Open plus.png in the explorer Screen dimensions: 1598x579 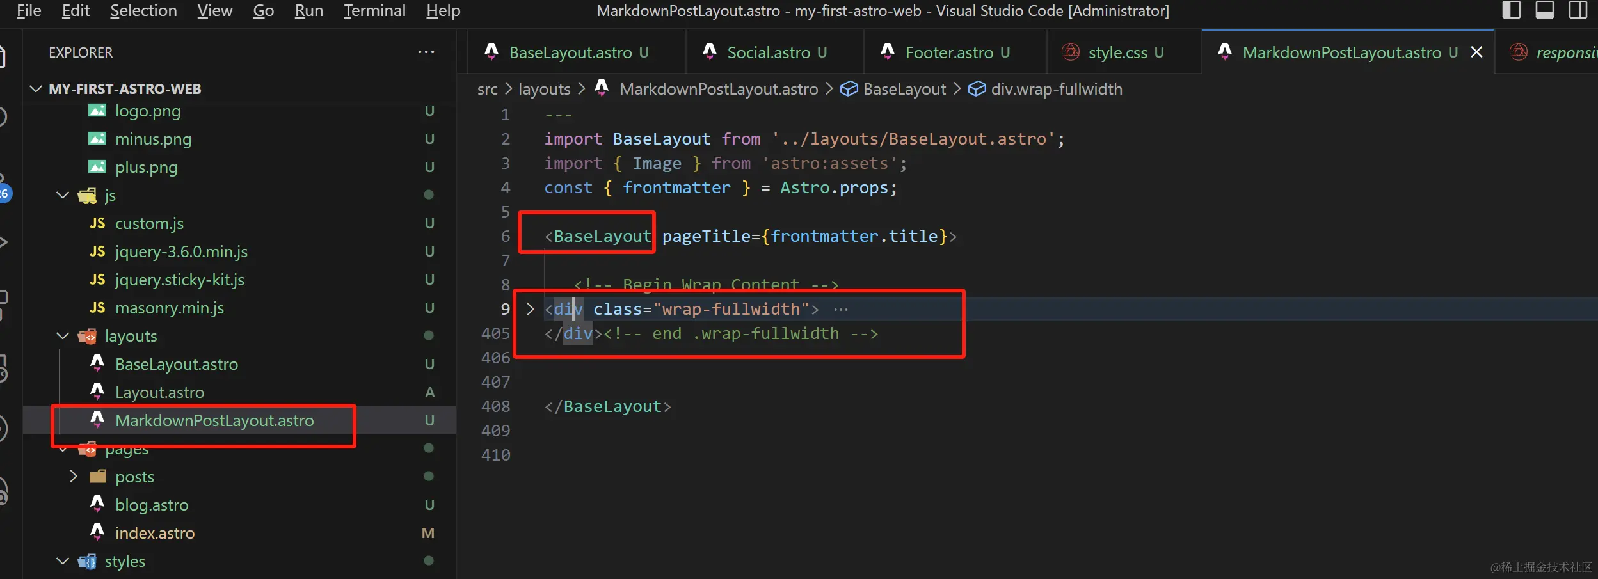(147, 167)
